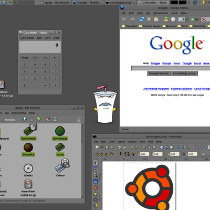Select the Star tool in Inkscape
This screenshot has width=210, height=210.
click(96, 194)
